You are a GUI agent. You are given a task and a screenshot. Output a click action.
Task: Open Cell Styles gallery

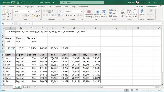(104, 14)
